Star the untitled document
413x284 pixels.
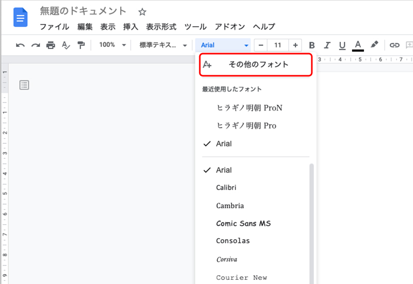[x=142, y=12]
